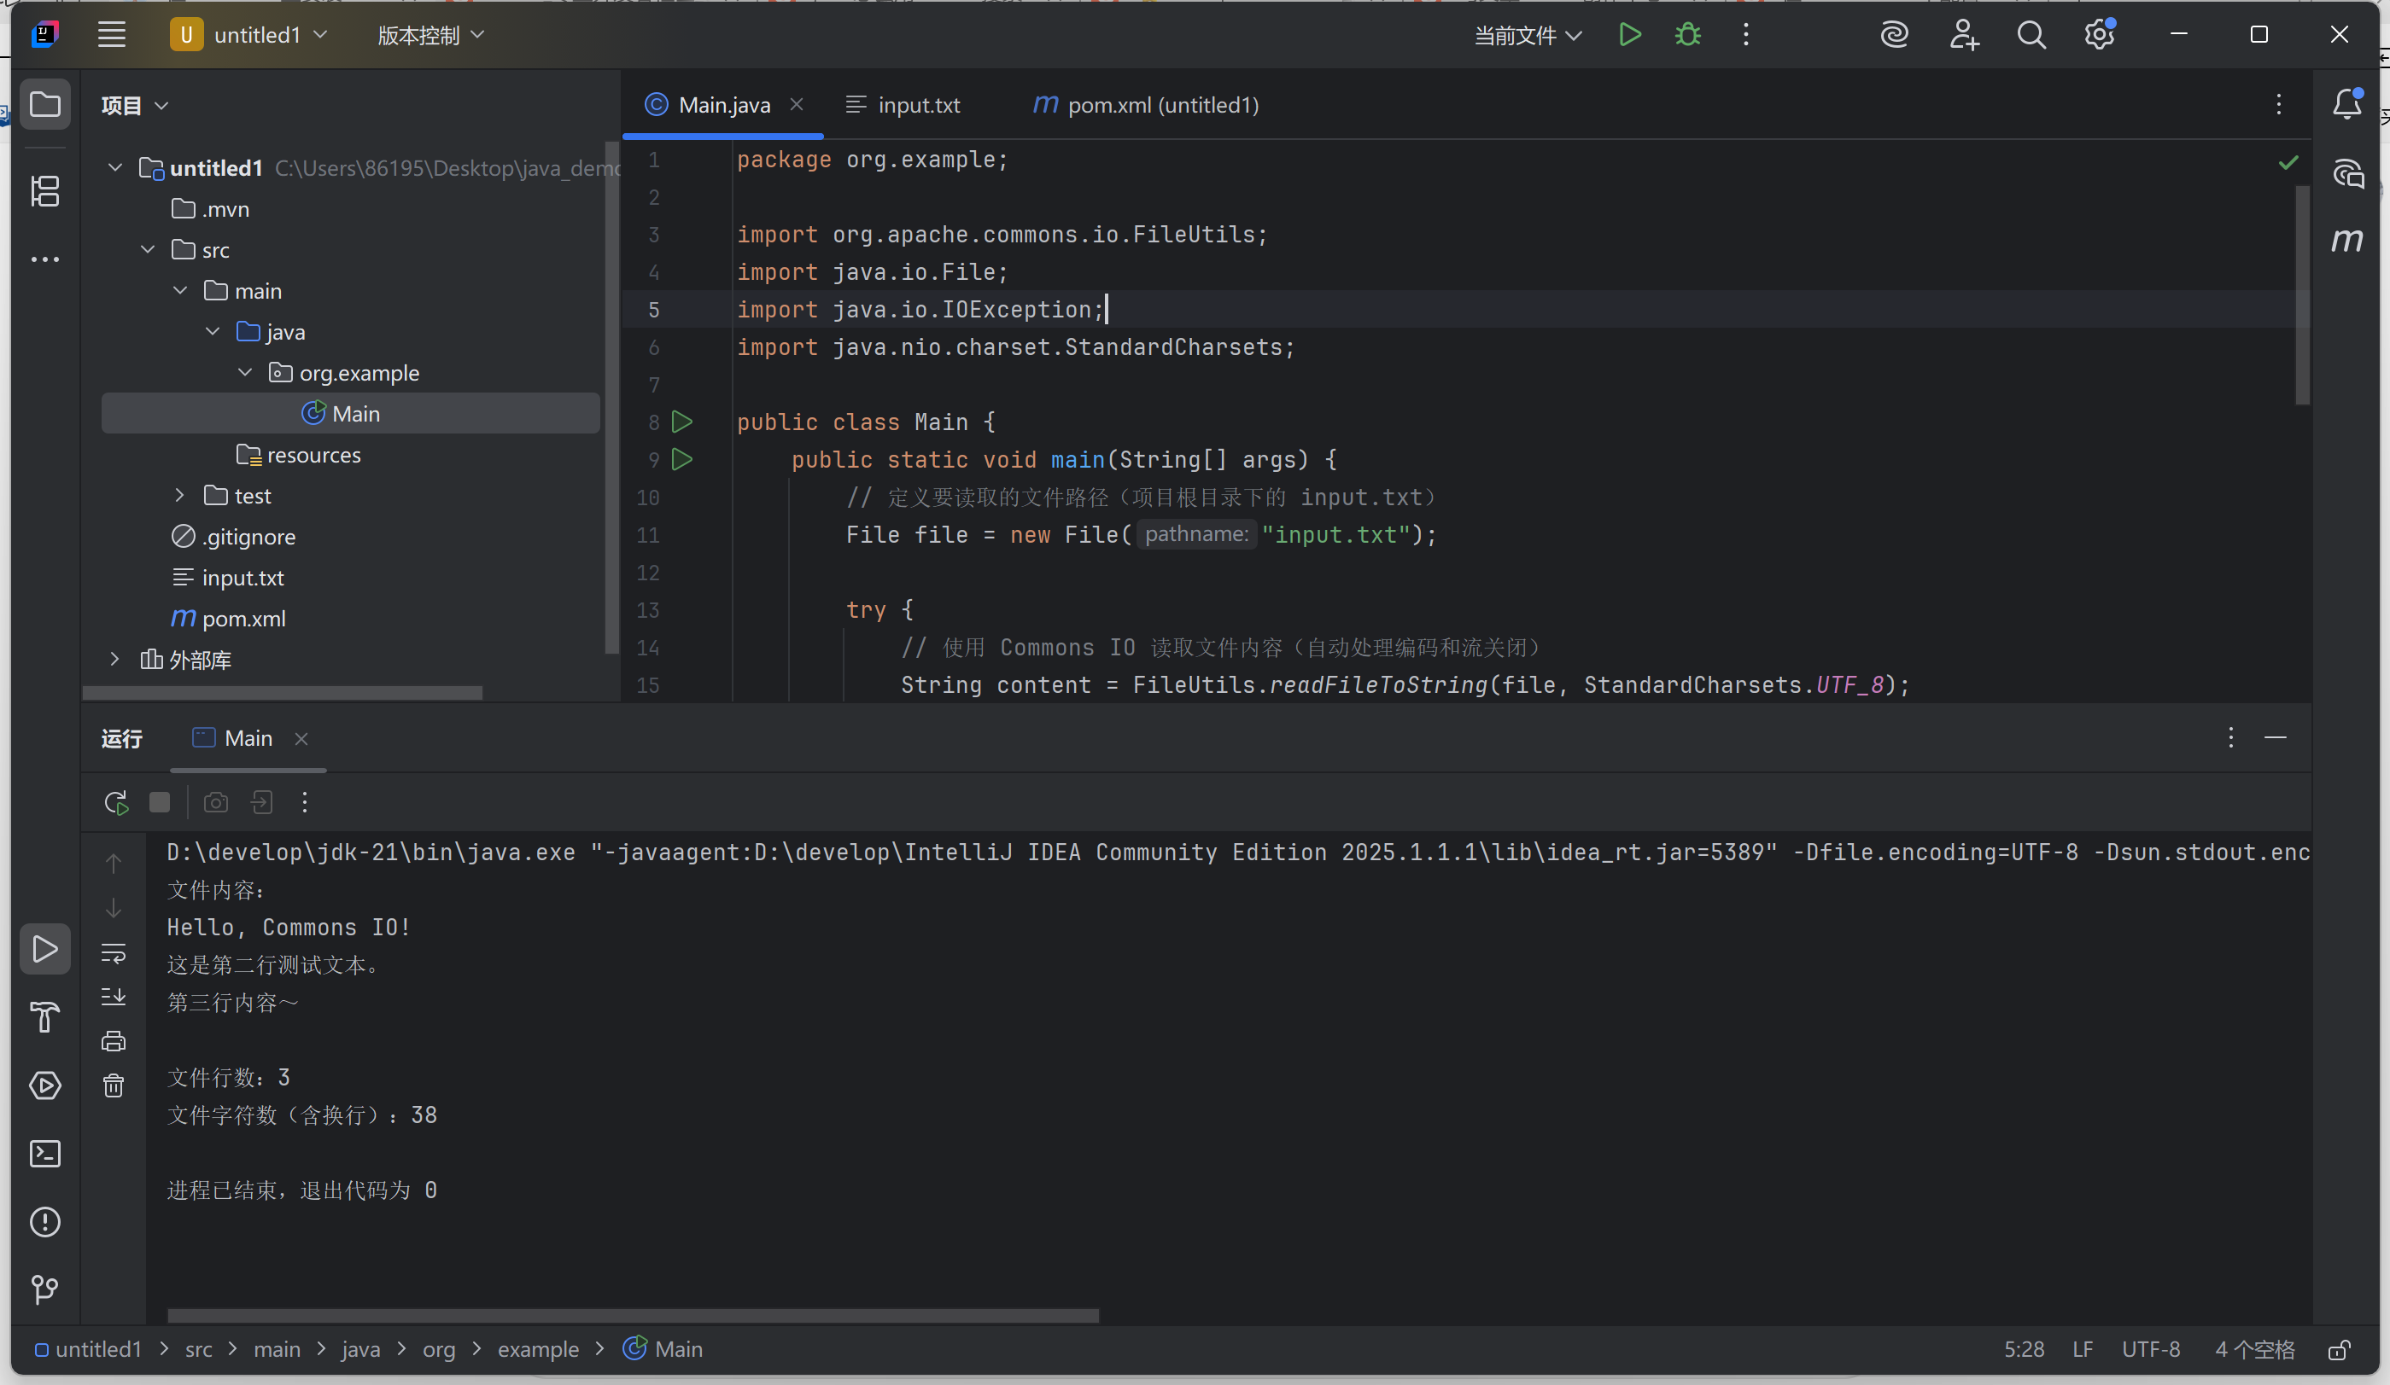Click the Debug bug icon in top toolbar
This screenshot has height=1385, width=2390.
[1687, 35]
